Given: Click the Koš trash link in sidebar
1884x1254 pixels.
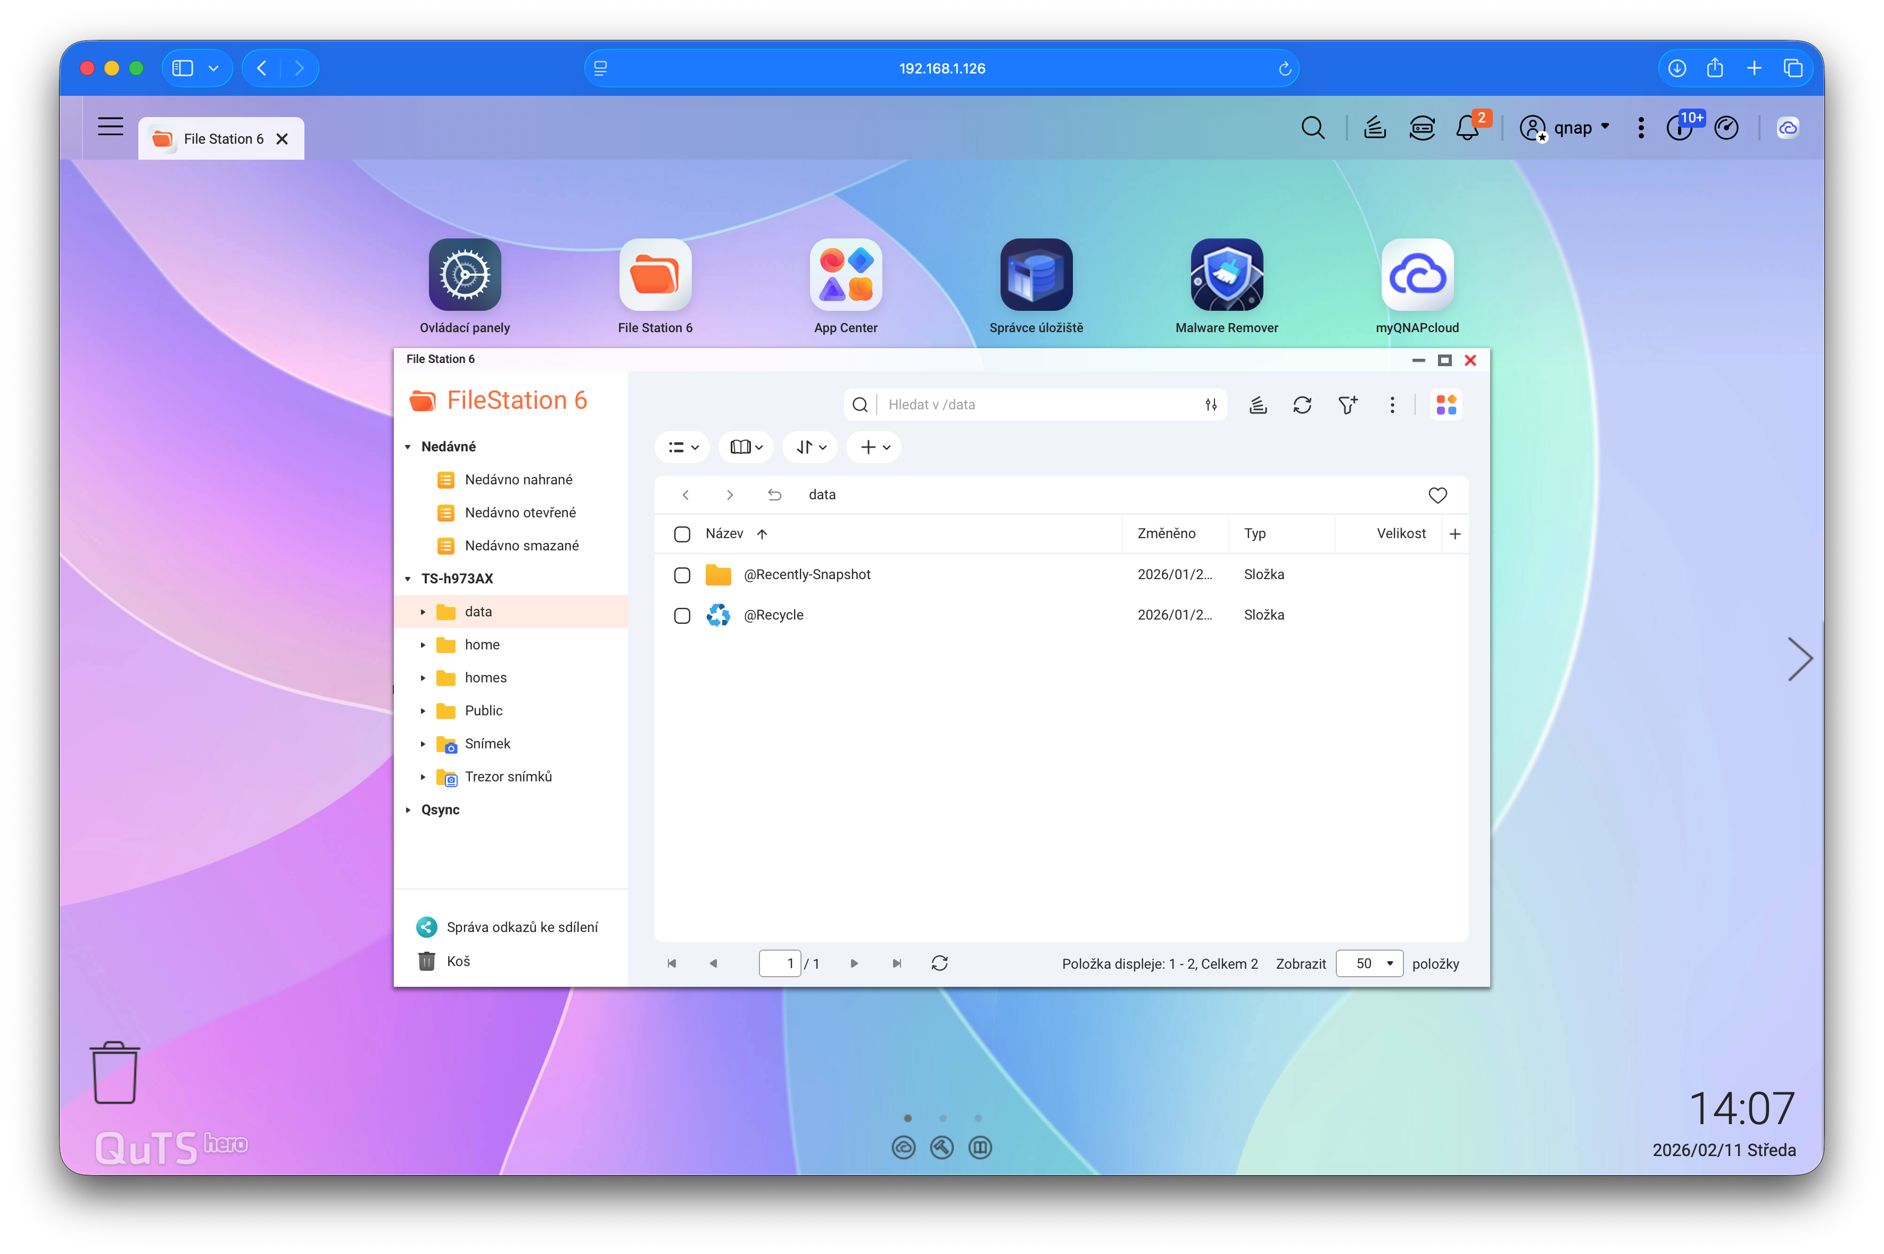Looking at the screenshot, I should click(457, 961).
